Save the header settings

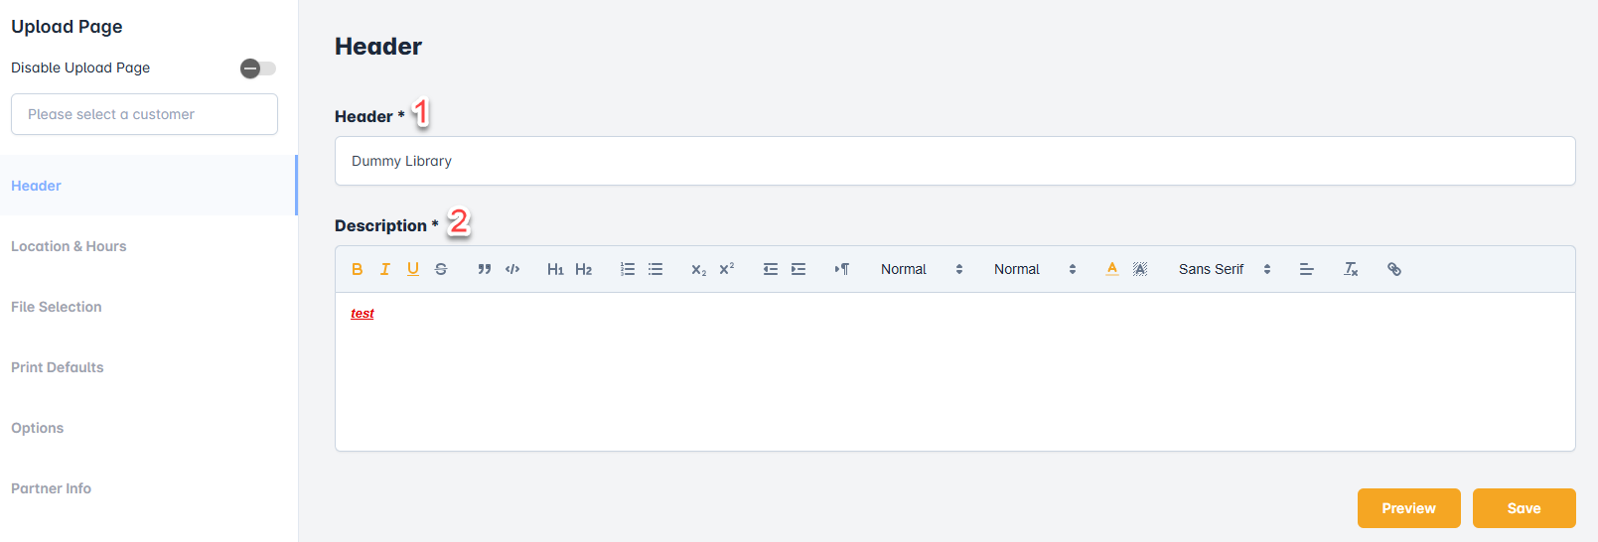coord(1524,508)
